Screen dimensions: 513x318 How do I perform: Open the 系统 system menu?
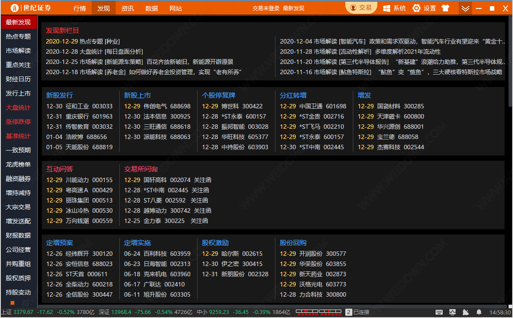[394, 8]
